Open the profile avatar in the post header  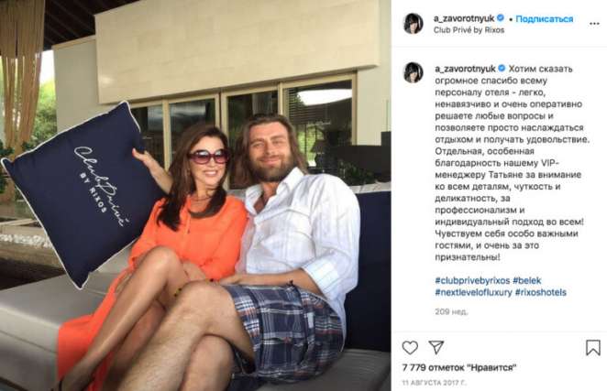click(x=413, y=24)
